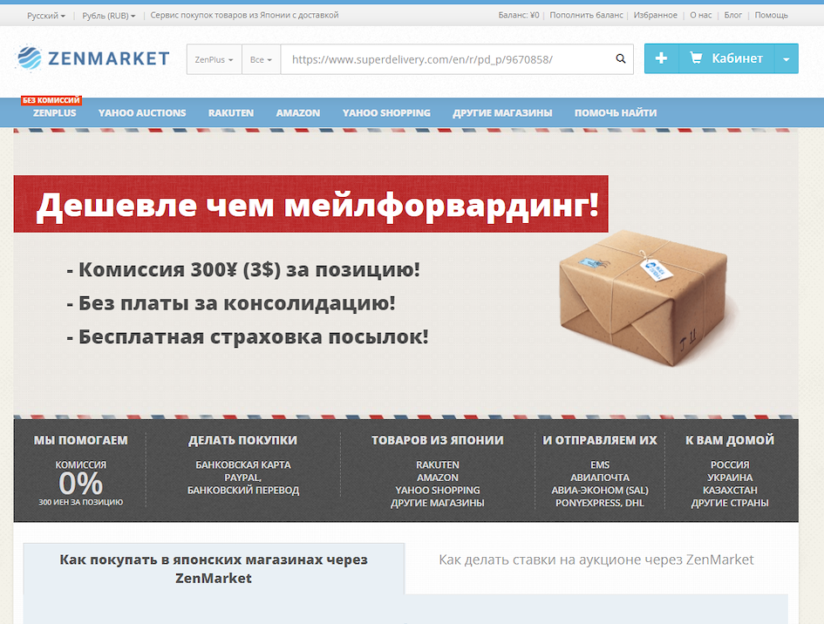This screenshot has height=624, width=824.
Task: Click the Комиссия 300¥ (3$) за позицию line
Action: [243, 270]
